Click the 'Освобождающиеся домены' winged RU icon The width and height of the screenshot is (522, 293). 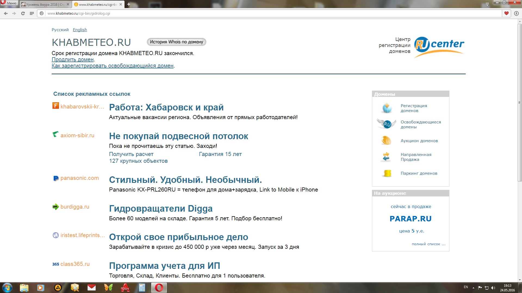[x=386, y=124]
